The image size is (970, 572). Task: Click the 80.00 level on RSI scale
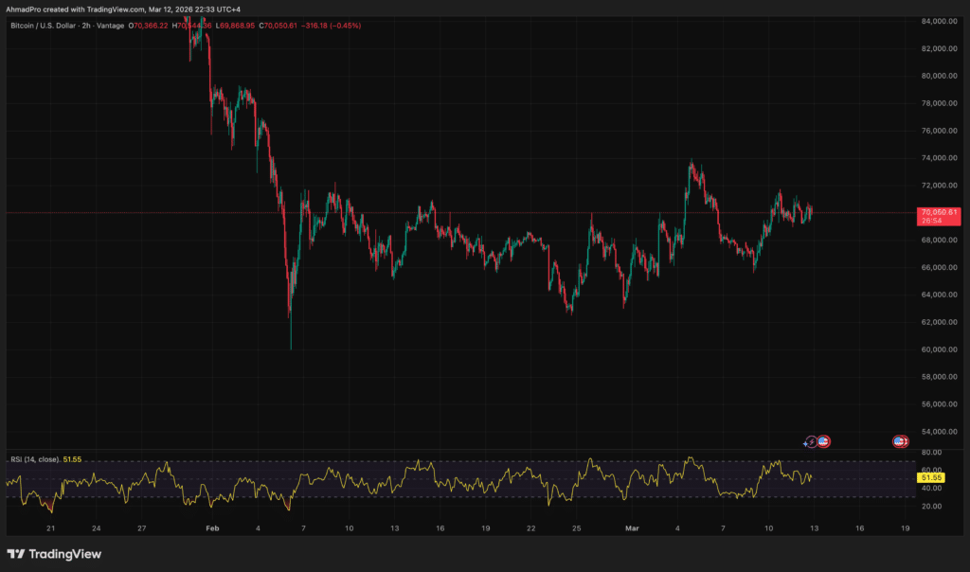tap(932, 453)
